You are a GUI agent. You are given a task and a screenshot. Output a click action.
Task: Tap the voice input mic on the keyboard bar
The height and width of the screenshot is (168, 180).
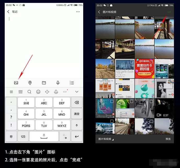point(56,92)
